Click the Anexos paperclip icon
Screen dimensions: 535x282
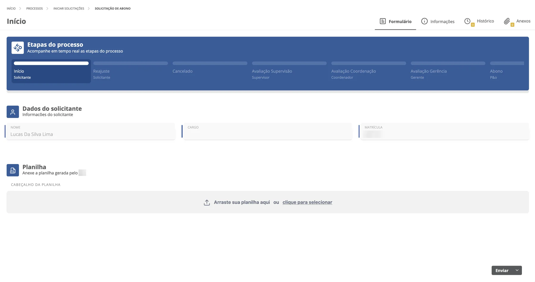point(507,21)
